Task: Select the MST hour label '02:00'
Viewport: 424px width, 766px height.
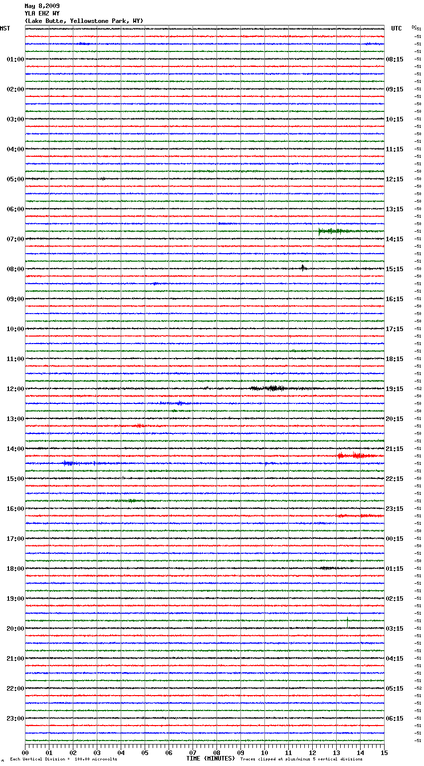Action: [15, 89]
